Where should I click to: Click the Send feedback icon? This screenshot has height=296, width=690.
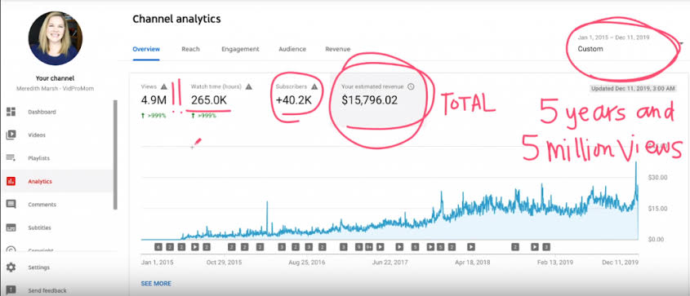pyautogui.click(x=11, y=290)
